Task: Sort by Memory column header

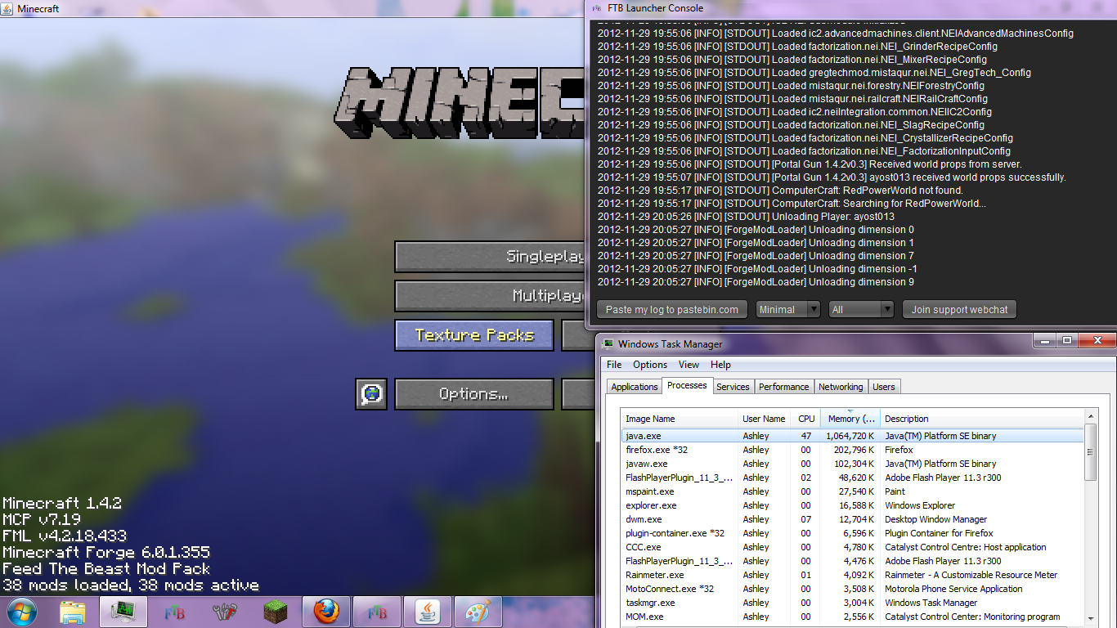Action: click(x=850, y=419)
